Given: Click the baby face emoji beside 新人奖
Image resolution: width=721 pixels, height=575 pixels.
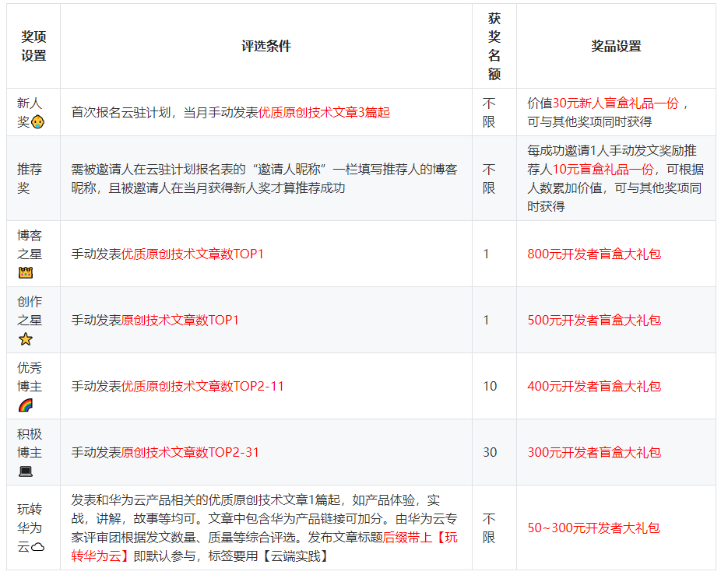Looking at the screenshot, I should (x=37, y=122).
